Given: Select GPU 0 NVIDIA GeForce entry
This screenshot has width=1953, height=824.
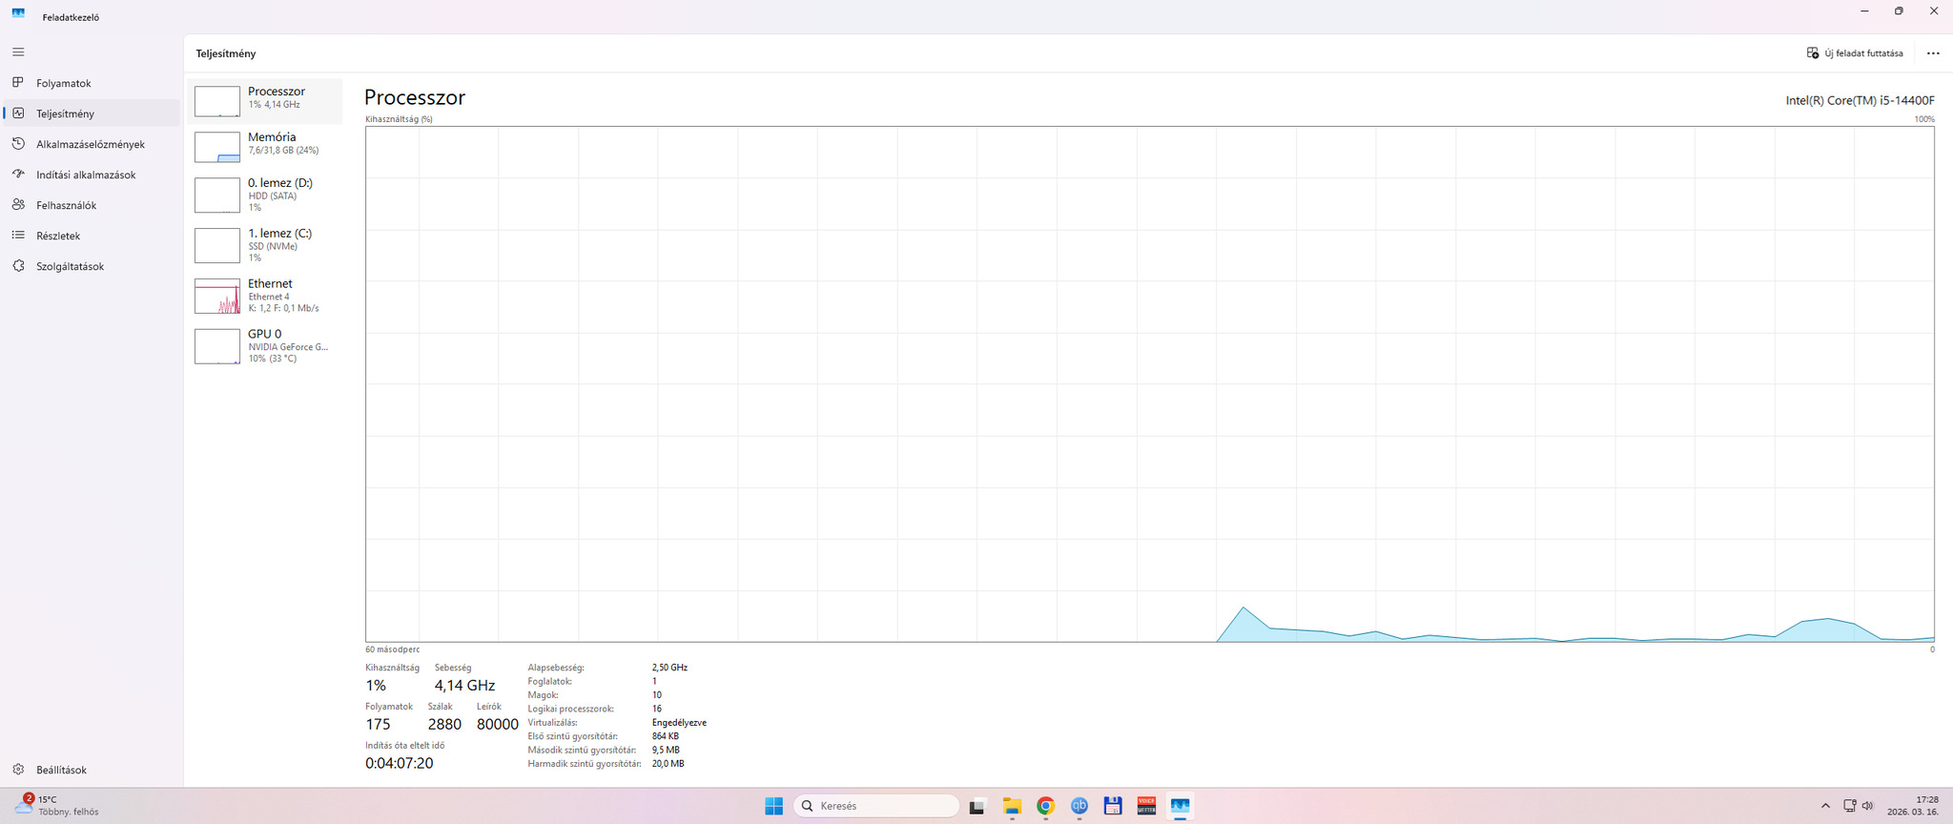Looking at the screenshot, I should [x=266, y=346].
